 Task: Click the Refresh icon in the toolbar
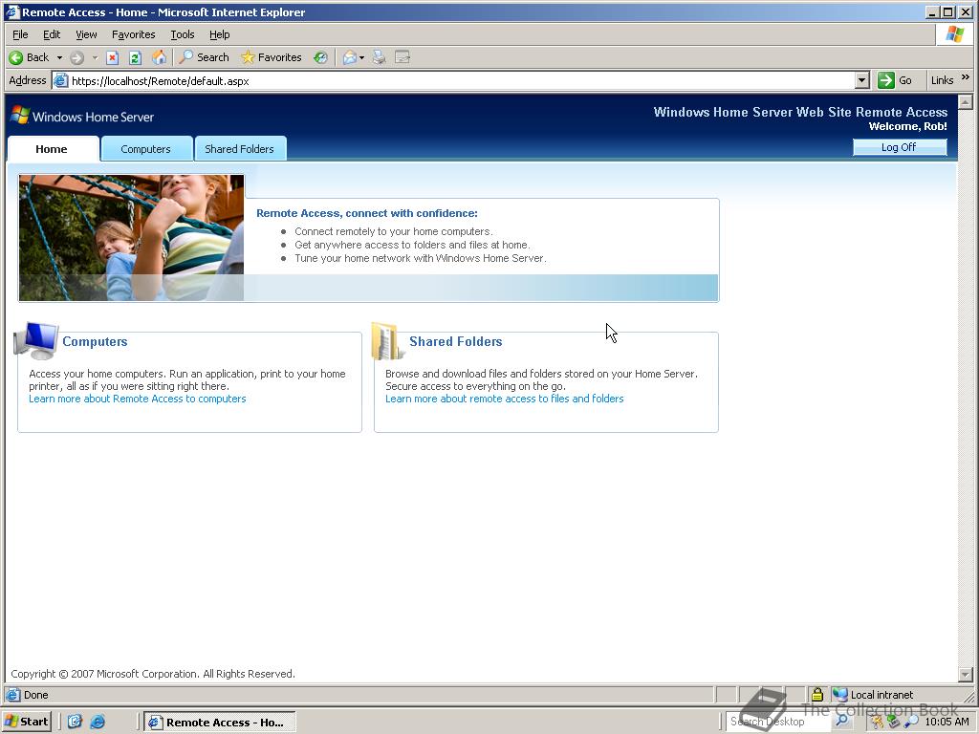tap(134, 57)
